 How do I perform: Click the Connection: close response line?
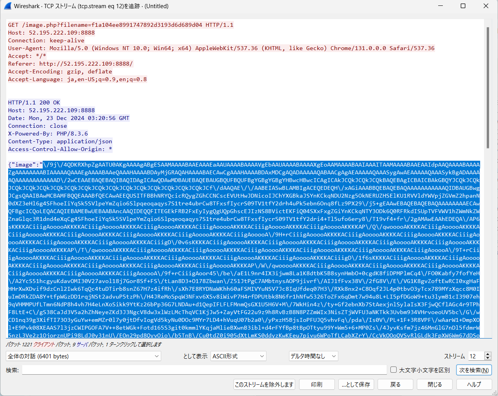[x=38, y=126]
